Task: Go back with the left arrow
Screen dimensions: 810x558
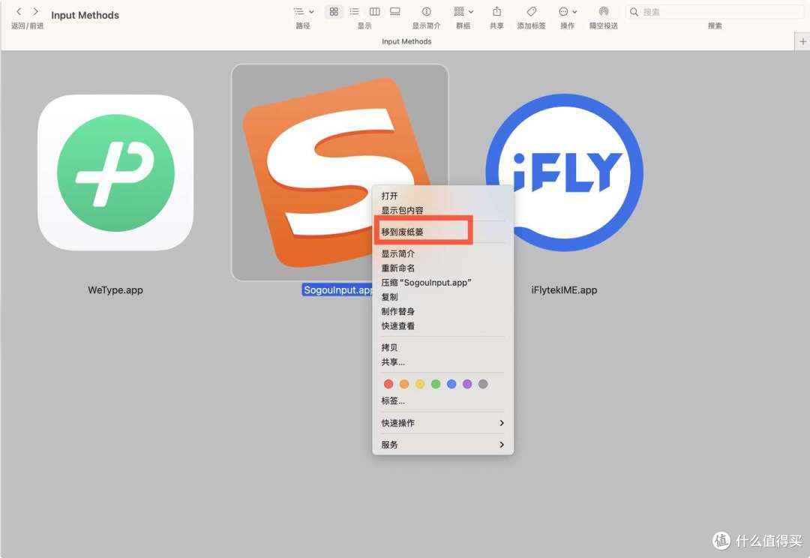Action: (19, 11)
